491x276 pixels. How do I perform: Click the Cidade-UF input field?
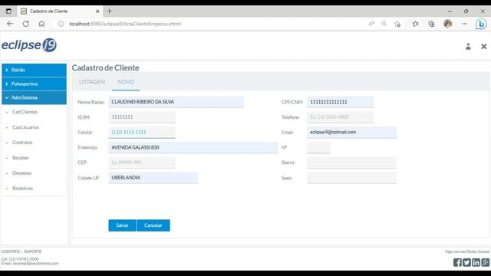(x=153, y=178)
